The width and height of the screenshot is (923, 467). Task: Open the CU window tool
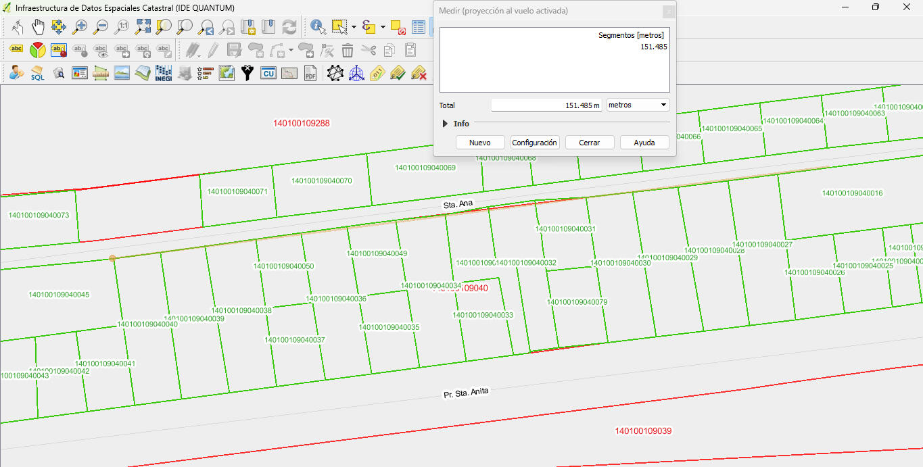tap(268, 73)
